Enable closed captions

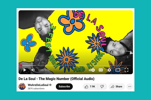coord(101,70)
